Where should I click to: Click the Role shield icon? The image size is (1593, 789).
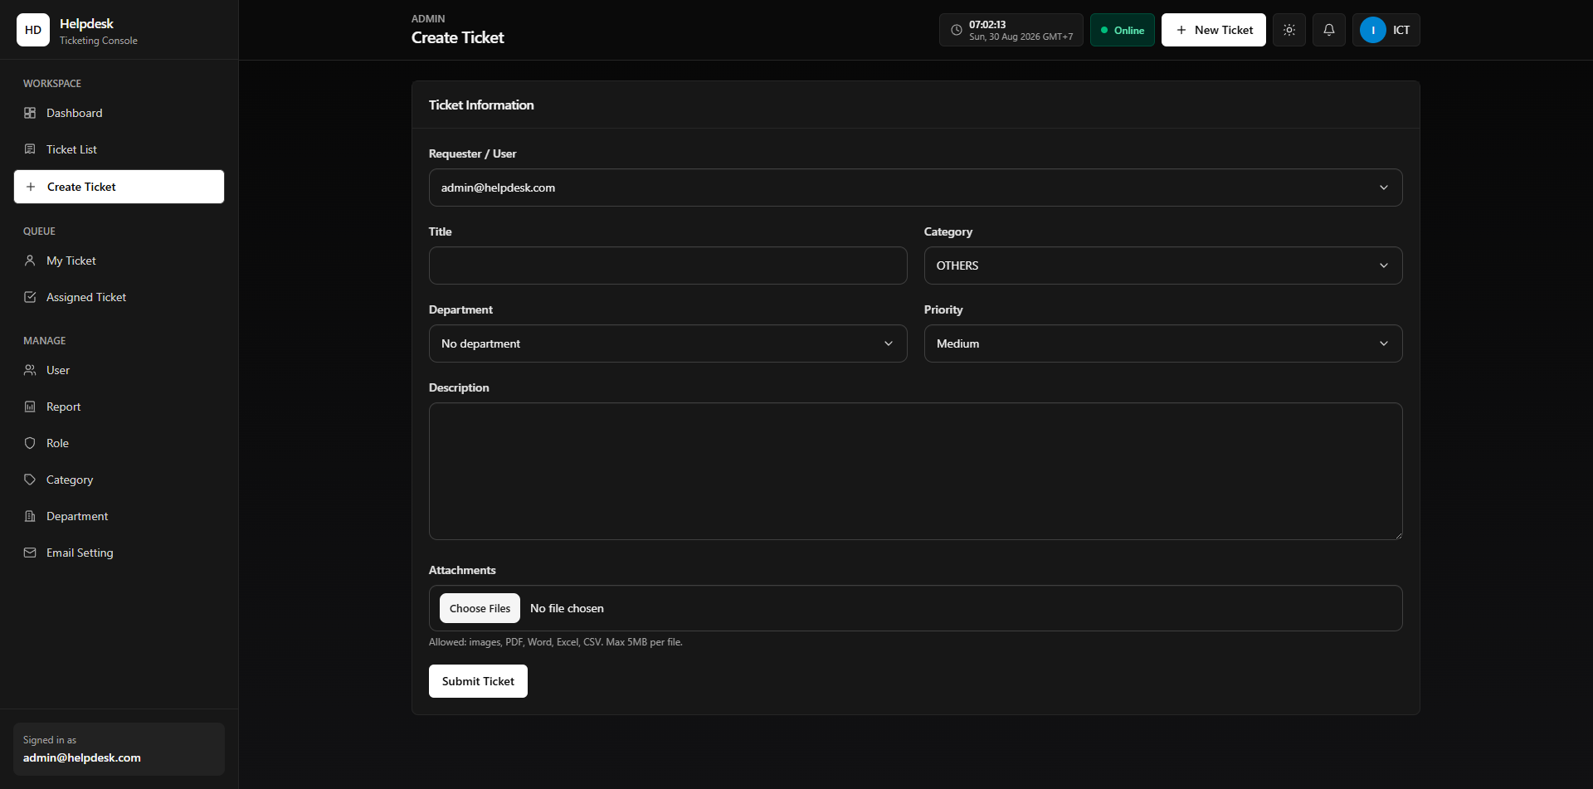[30, 443]
